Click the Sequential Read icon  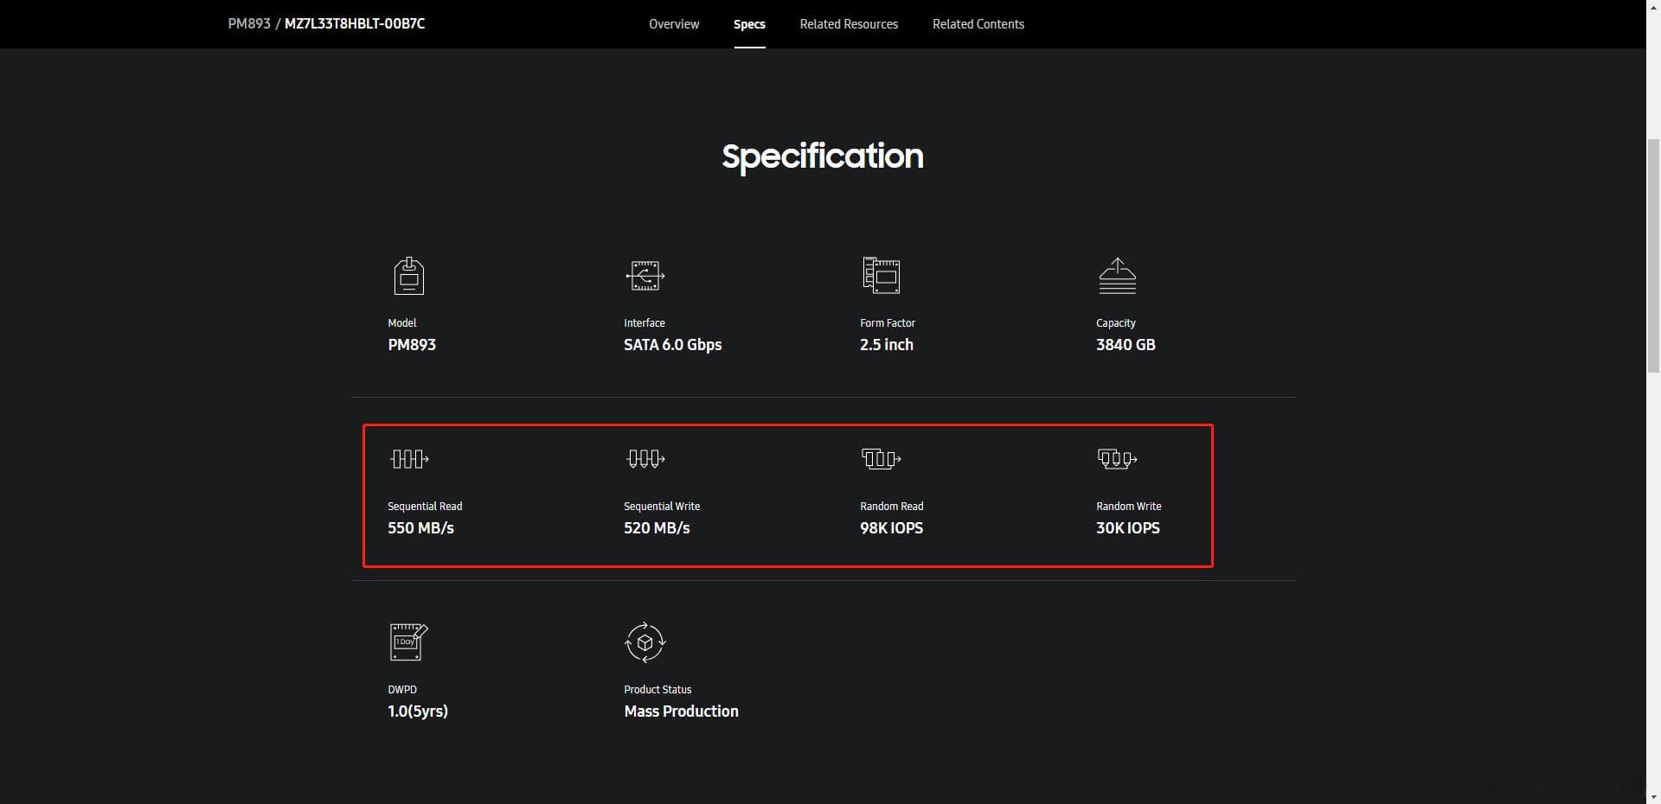(409, 459)
